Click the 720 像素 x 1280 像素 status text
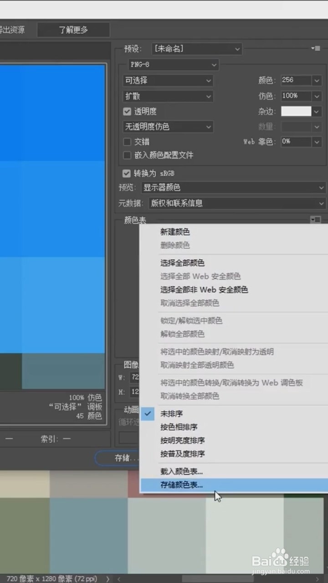 [51, 578]
